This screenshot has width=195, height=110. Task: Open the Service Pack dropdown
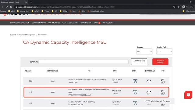click(x=164, y=52)
